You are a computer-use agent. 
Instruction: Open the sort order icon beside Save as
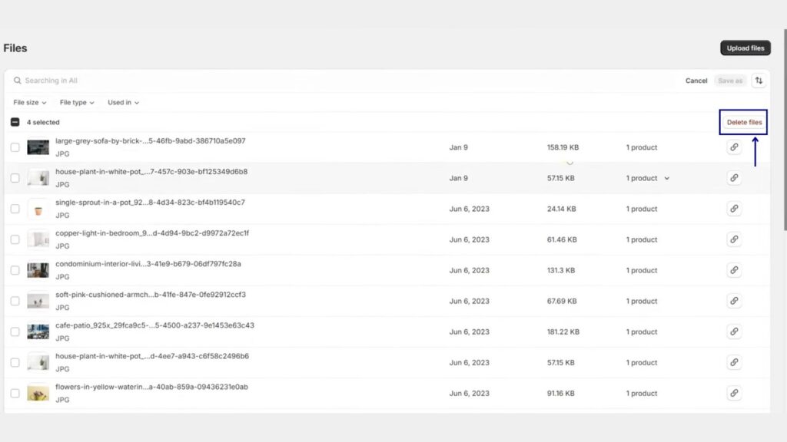coord(759,80)
